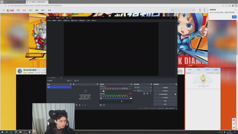Click the source 设置 properties button under the preview

(x=70, y=81)
